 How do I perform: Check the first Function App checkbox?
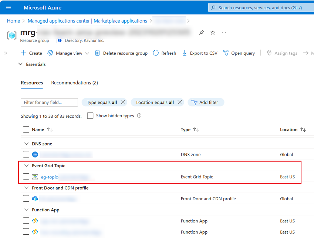pos(26,221)
